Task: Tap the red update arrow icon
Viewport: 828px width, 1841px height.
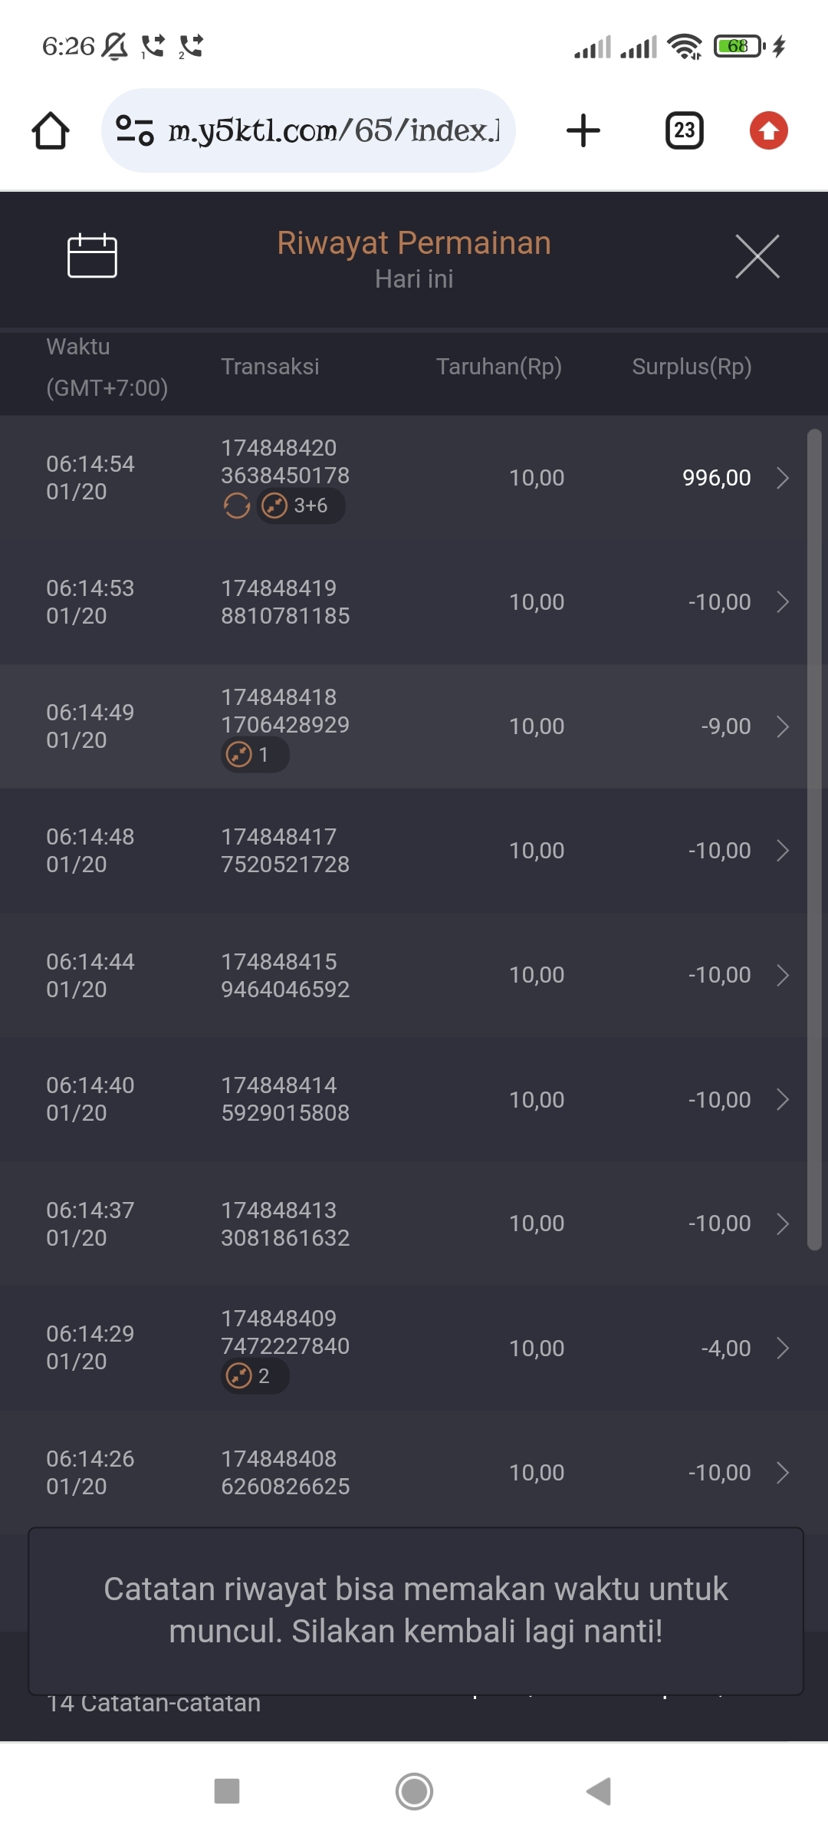Action: click(x=768, y=130)
